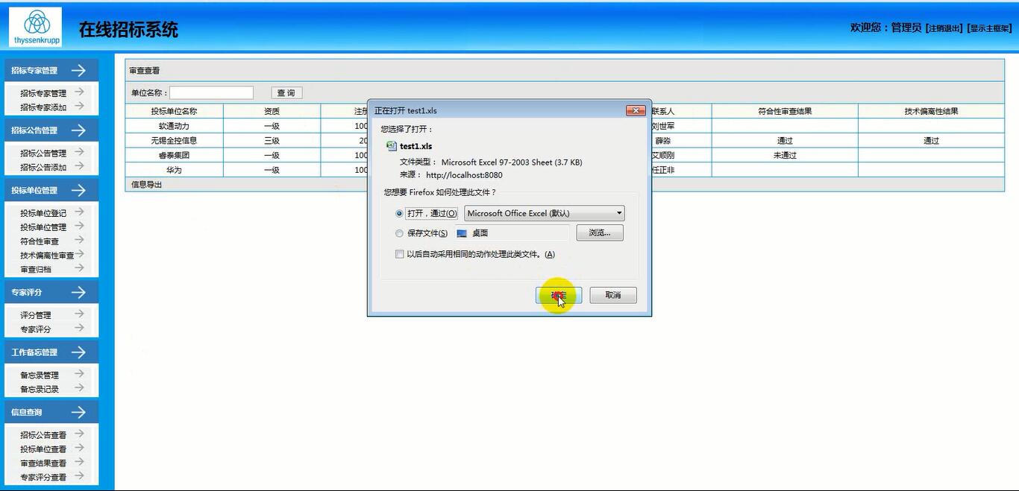Open the 专家评分 sub-item under 评分管理

36,329
